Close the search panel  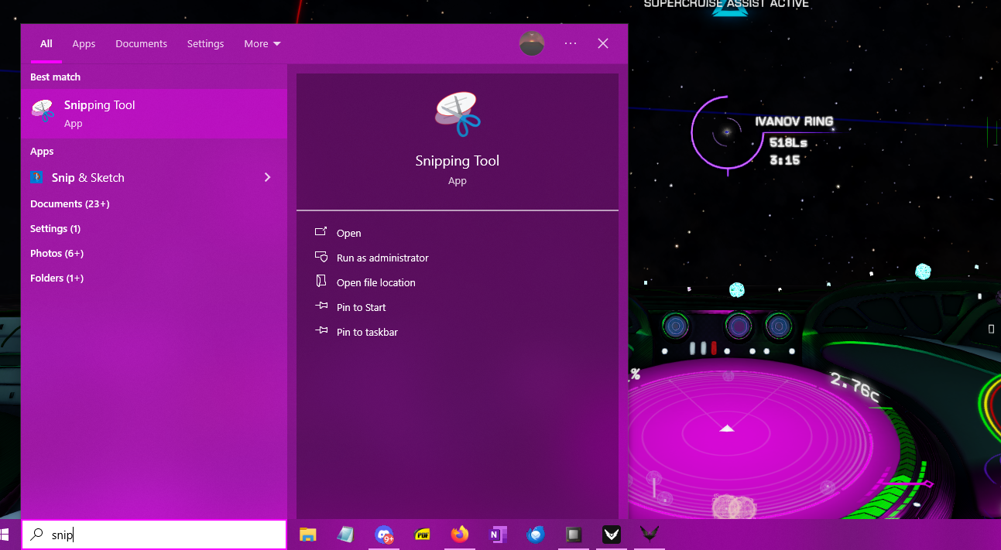pos(603,43)
